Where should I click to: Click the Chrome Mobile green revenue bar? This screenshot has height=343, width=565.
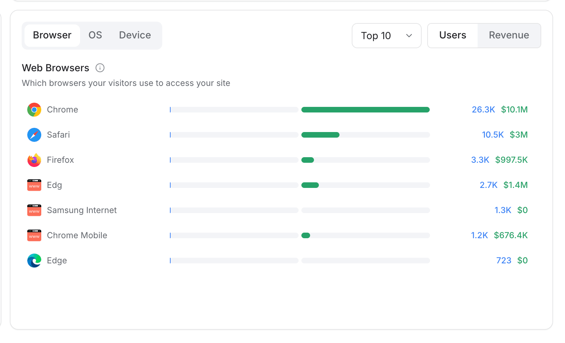(x=306, y=235)
